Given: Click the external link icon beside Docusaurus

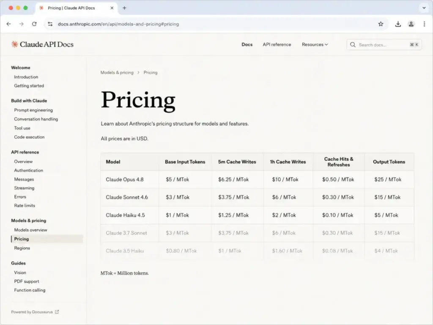Looking at the screenshot, I should tap(57, 312).
